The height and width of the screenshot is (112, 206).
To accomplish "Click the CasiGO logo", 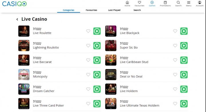I will tap(15, 4).
